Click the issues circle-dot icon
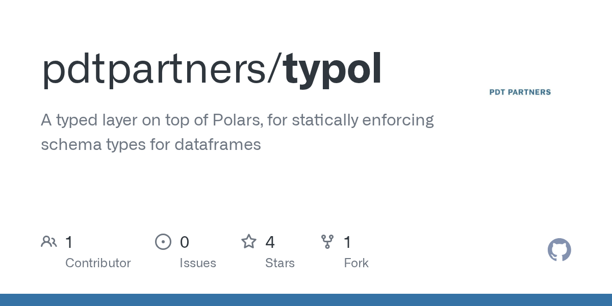Image resolution: width=612 pixels, height=306 pixels. coord(163,242)
